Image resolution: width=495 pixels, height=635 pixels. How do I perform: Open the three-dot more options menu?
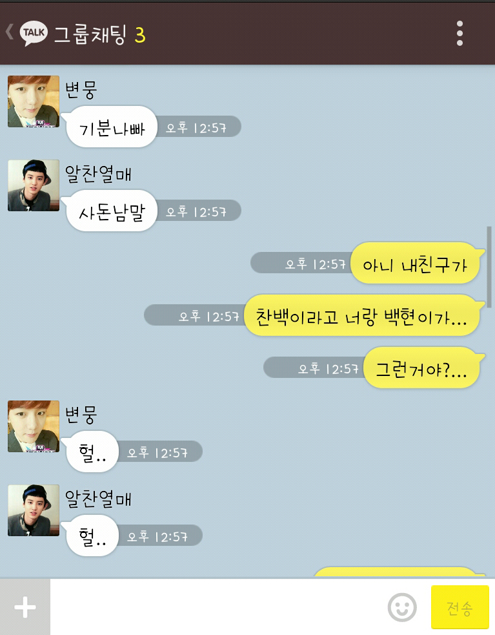tap(460, 33)
